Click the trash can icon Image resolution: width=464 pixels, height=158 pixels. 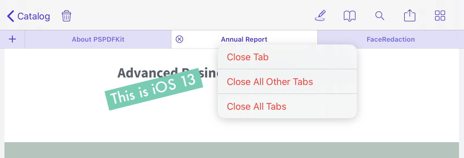pos(66,16)
